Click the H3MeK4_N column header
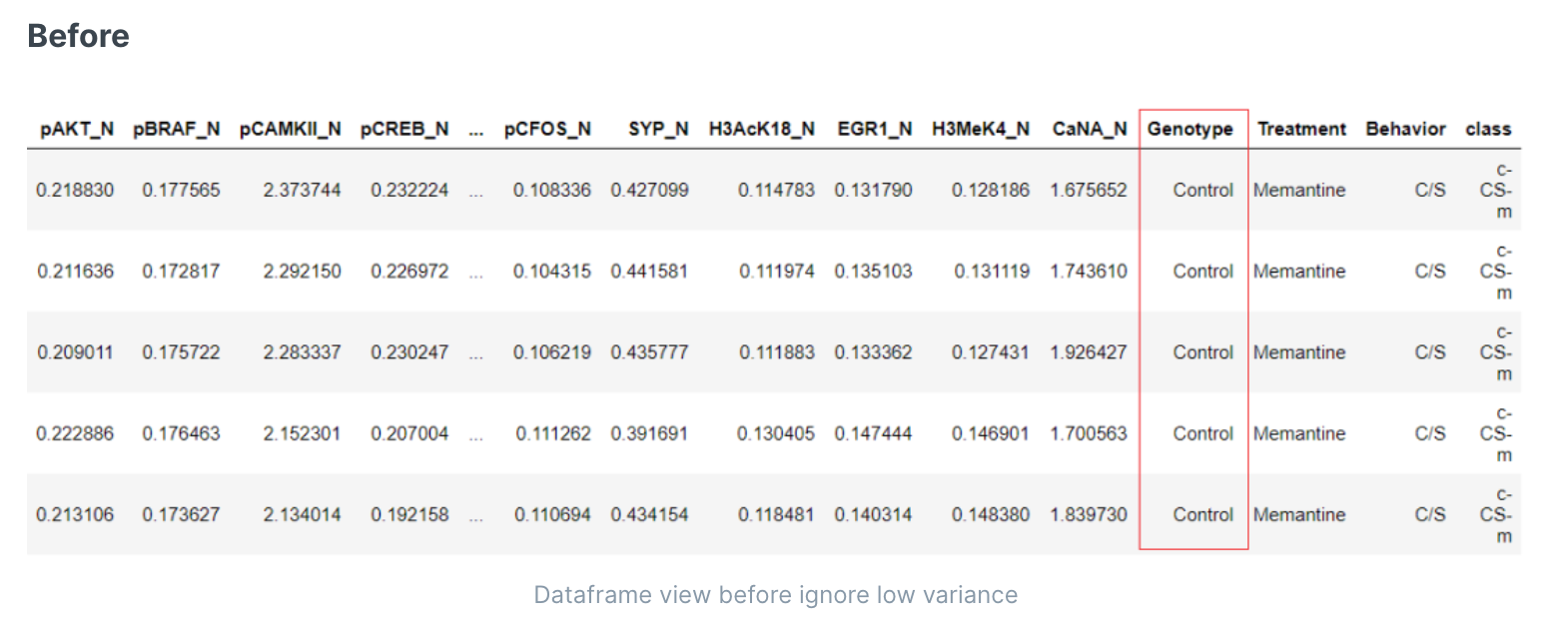This screenshot has height=629, width=1554. 981,129
